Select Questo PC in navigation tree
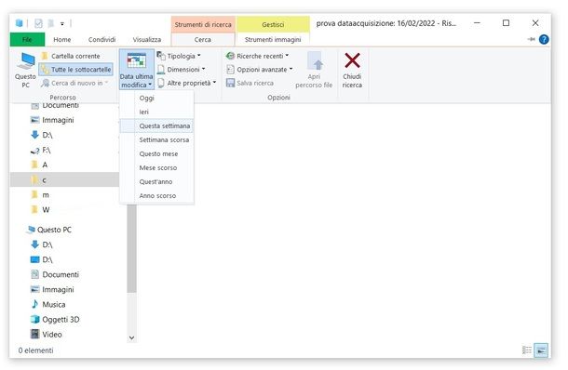 tap(49, 230)
